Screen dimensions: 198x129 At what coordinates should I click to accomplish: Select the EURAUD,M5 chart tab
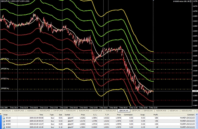[x=71, y=111]
